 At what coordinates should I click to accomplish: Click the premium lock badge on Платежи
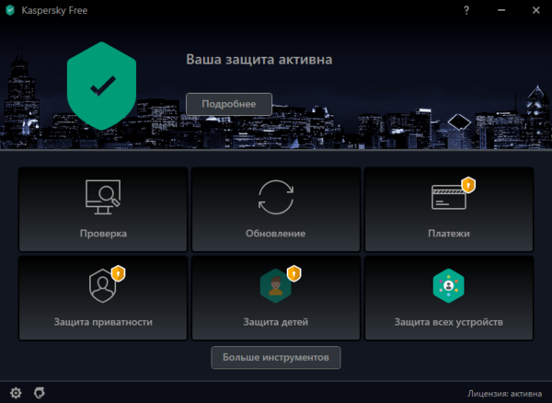coord(468,185)
